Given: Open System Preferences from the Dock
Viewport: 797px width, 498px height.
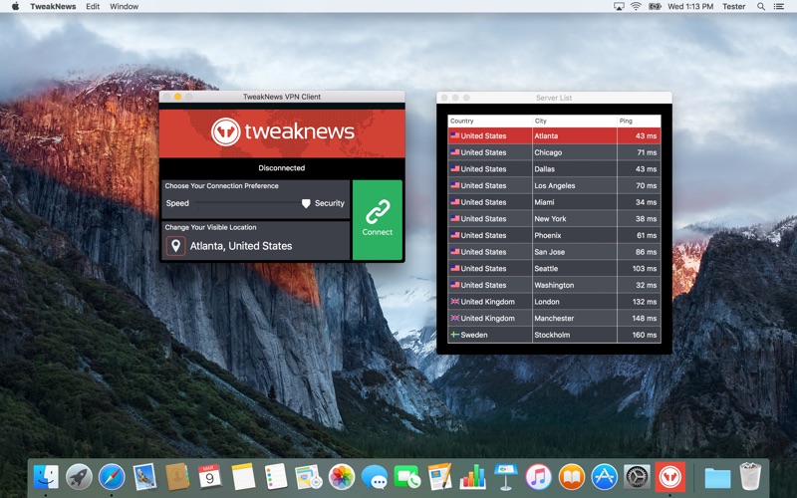Looking at the screenshot, I should tap(637, 477).
